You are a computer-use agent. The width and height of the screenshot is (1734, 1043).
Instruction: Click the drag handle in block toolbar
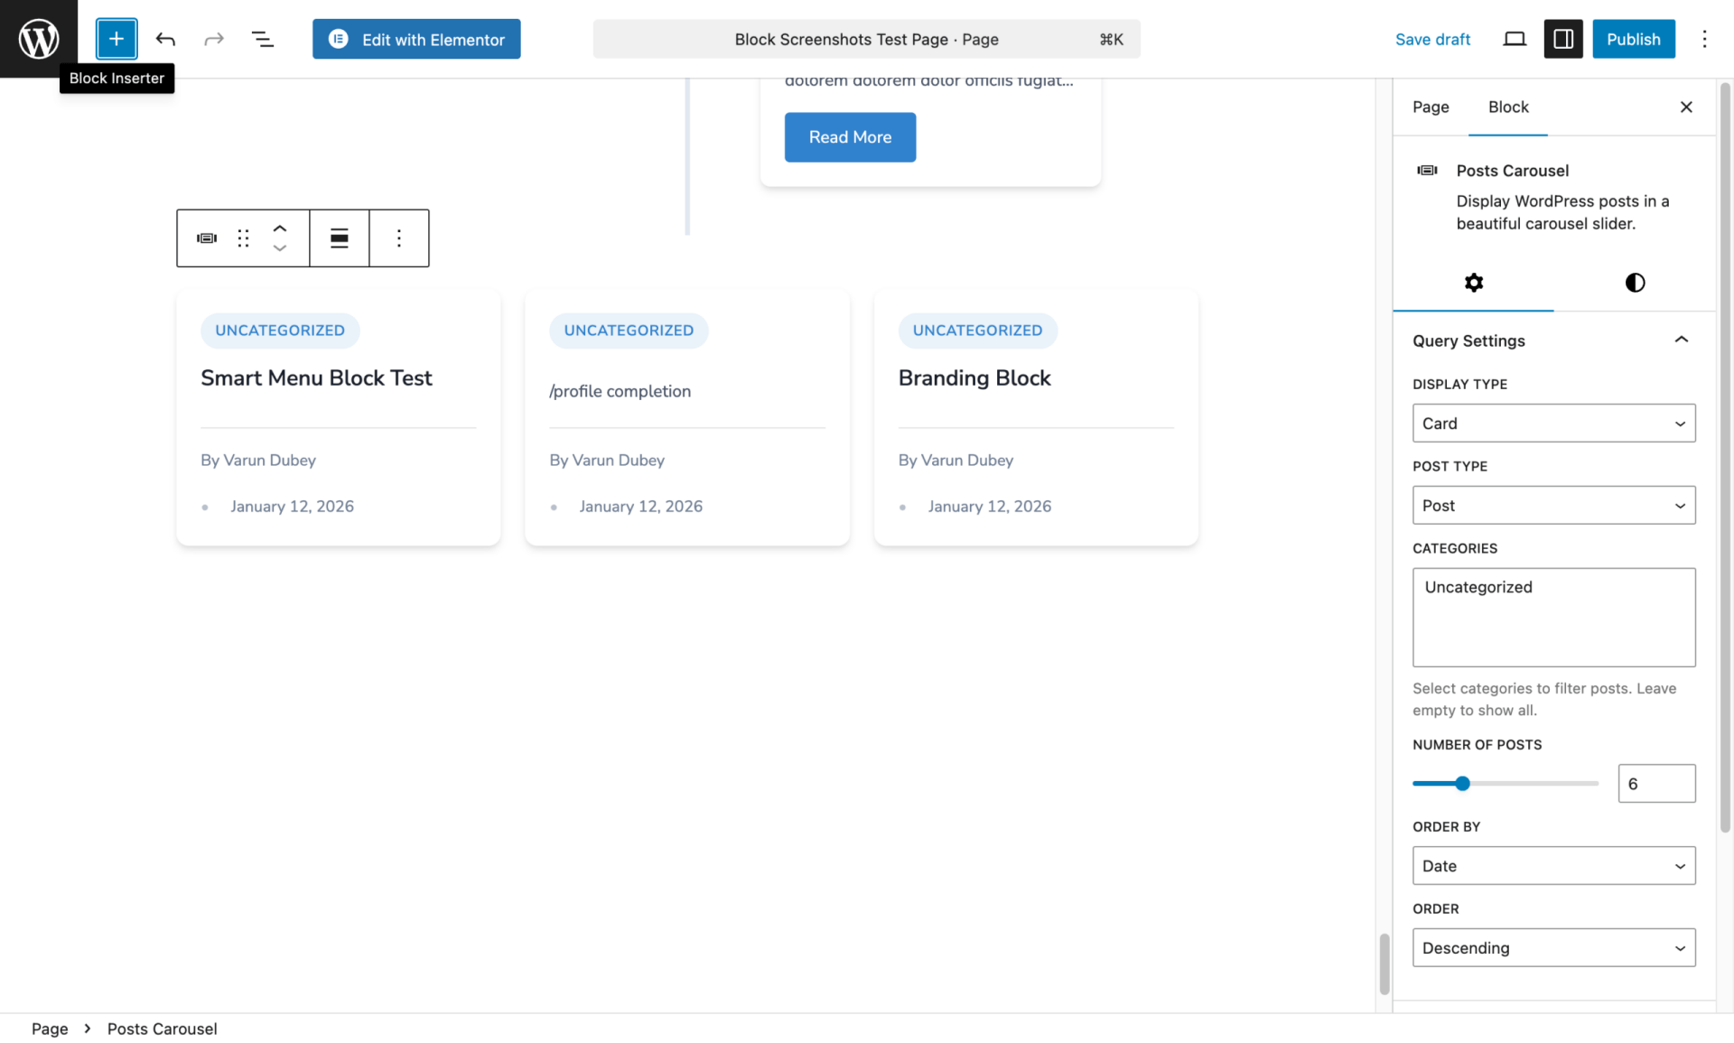click(x=243, y=238)
